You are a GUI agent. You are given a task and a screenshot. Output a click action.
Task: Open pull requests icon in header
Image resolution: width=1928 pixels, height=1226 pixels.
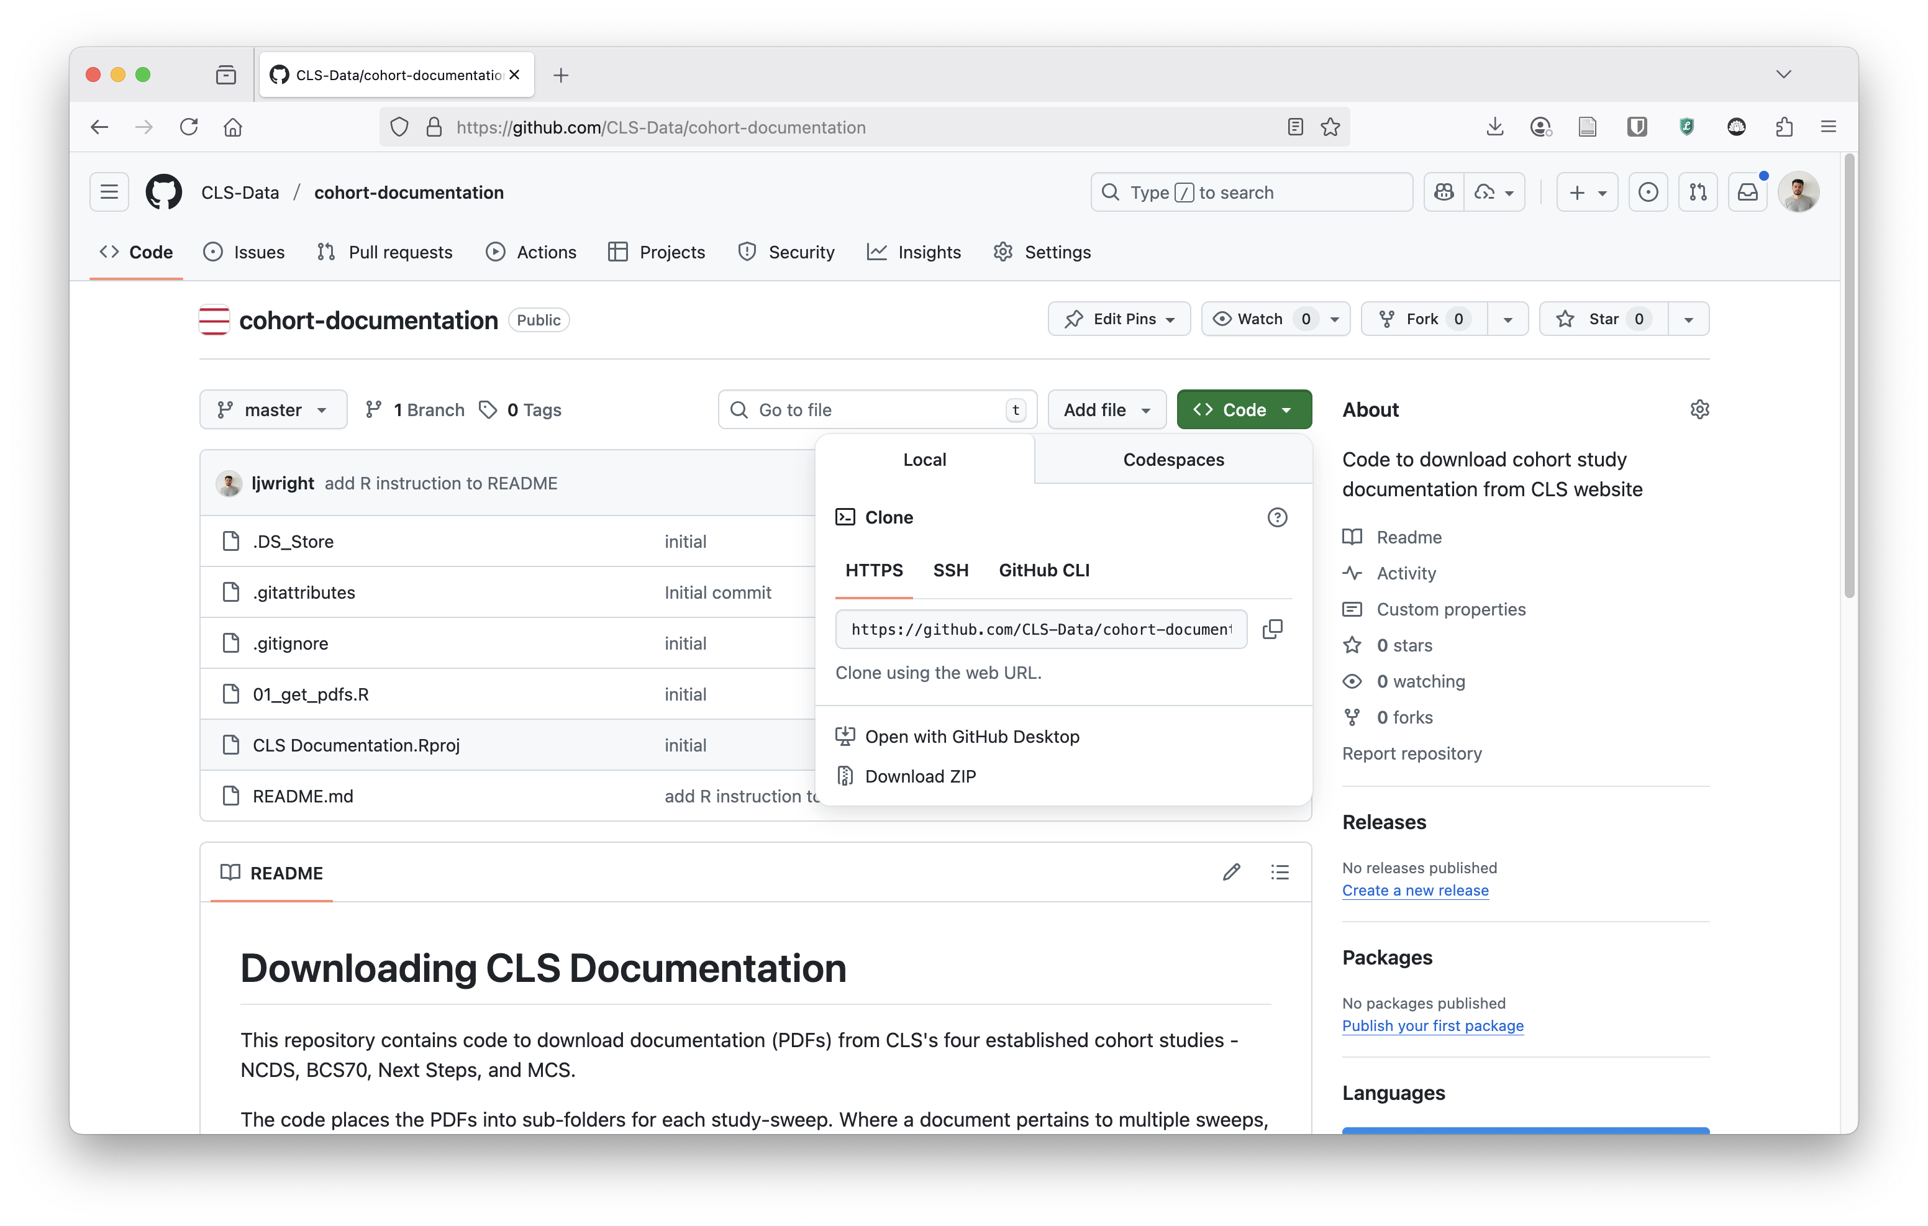coord(1698,192)
